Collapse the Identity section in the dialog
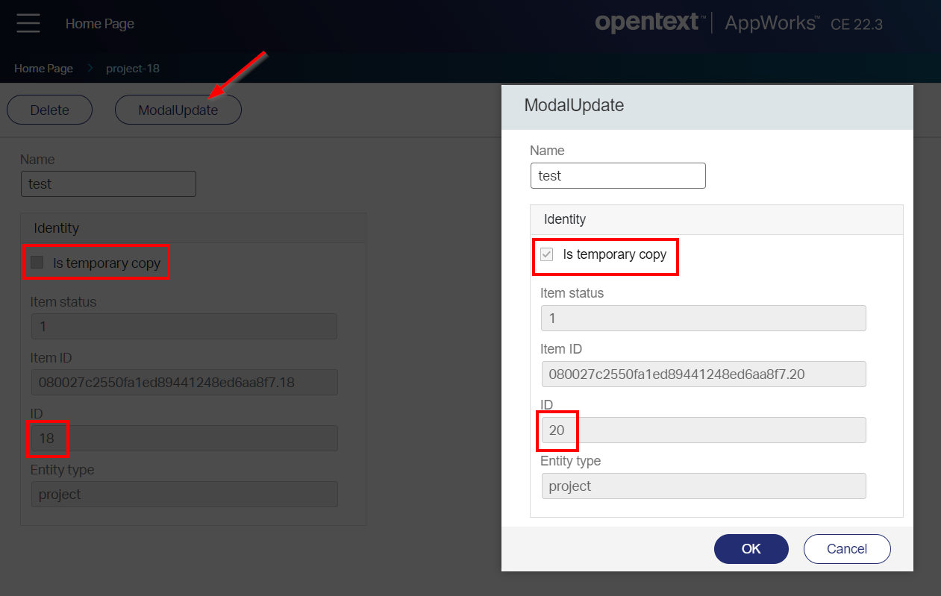Image resolution: width=941 pixels, height=596 pixels. 565,219
